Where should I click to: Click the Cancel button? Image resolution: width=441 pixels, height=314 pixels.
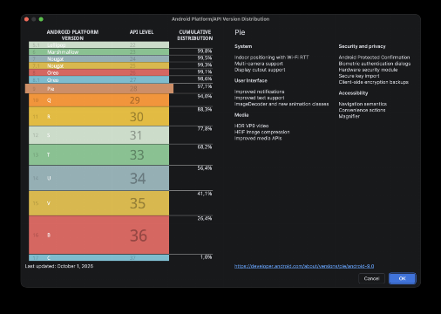pyautogui.click(x=371, y=278)
